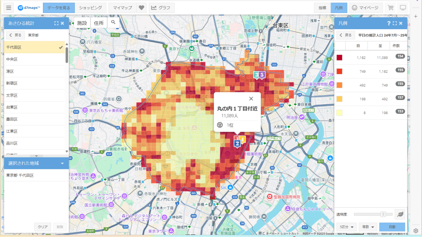Close the あさひる統計 panel
Image resolution: width=422 pixels, height=237 pixels.
point(62,23)
